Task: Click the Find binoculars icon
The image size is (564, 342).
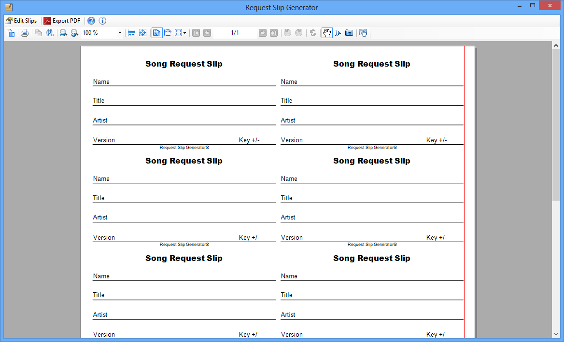Action: [x=50, y=33]
